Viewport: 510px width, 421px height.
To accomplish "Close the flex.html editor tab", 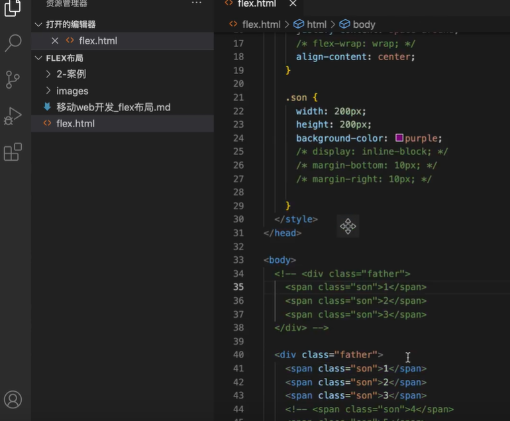I will (x=293, y=3).
